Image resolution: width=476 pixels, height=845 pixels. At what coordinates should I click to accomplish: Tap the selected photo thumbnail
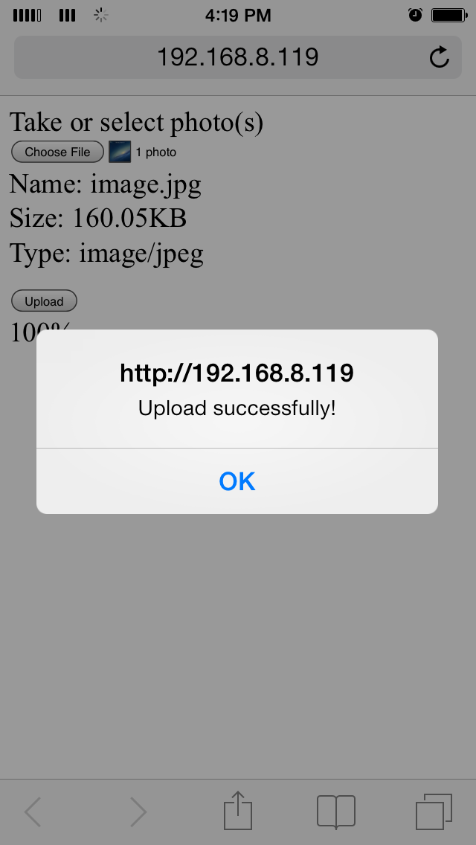pos(120,152)
